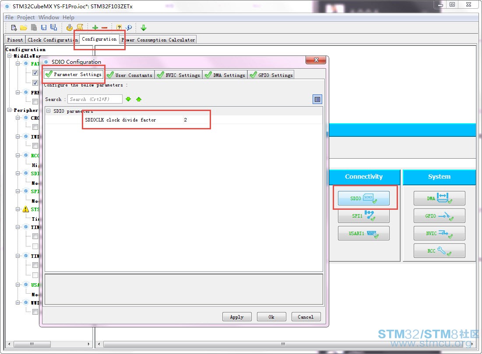Open the NVIC system configuration button

439,233
